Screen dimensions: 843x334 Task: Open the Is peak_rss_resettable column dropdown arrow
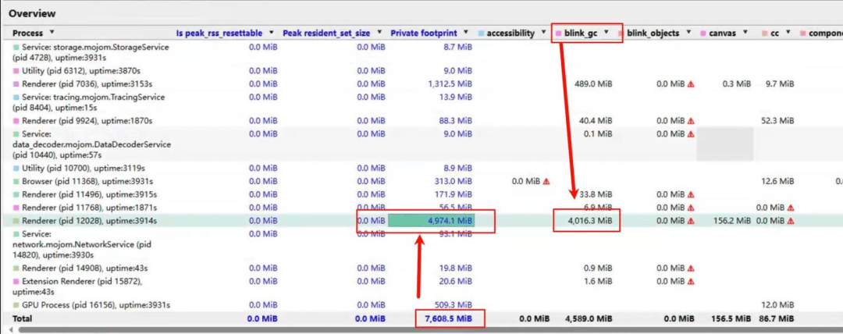coord(271,34)
